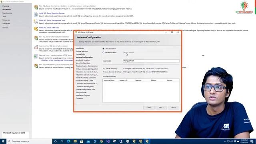Viewport: 256px width, 144px height.
Task: Show hidden system tray icons chevron
Action: click(225, 141)
